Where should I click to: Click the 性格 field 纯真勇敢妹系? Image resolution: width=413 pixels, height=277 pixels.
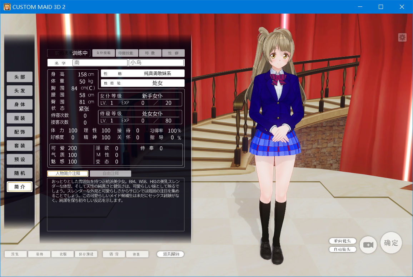(143, 74)
